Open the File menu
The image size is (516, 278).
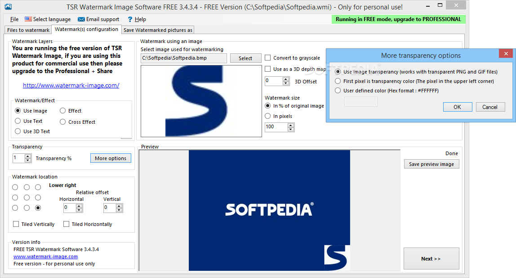click(x=14, y=19)
